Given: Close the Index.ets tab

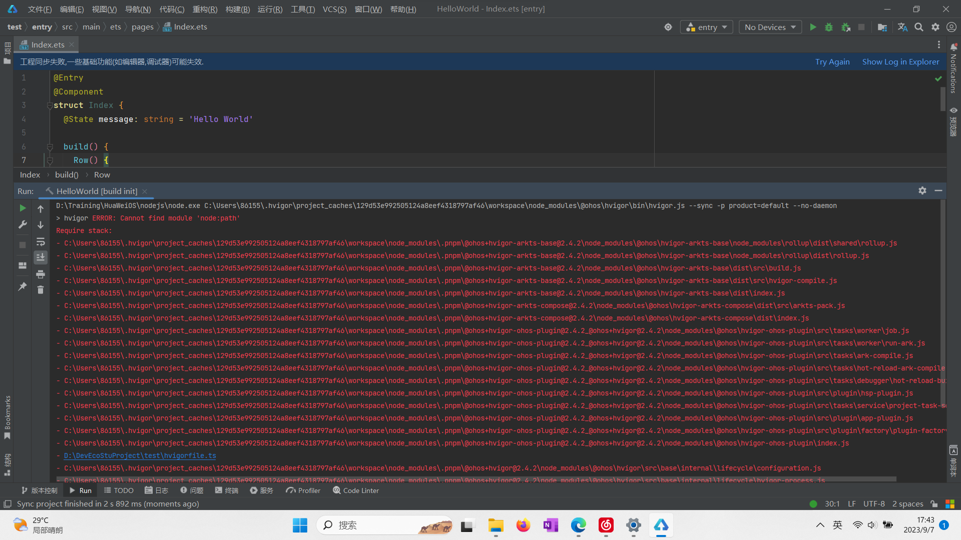Looking at the screenshot, I should [72, 44].
